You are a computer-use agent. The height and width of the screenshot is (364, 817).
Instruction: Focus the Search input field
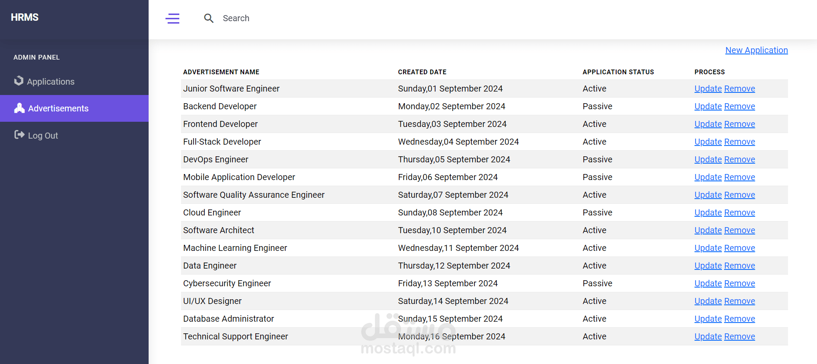click(x=236, y=18)
